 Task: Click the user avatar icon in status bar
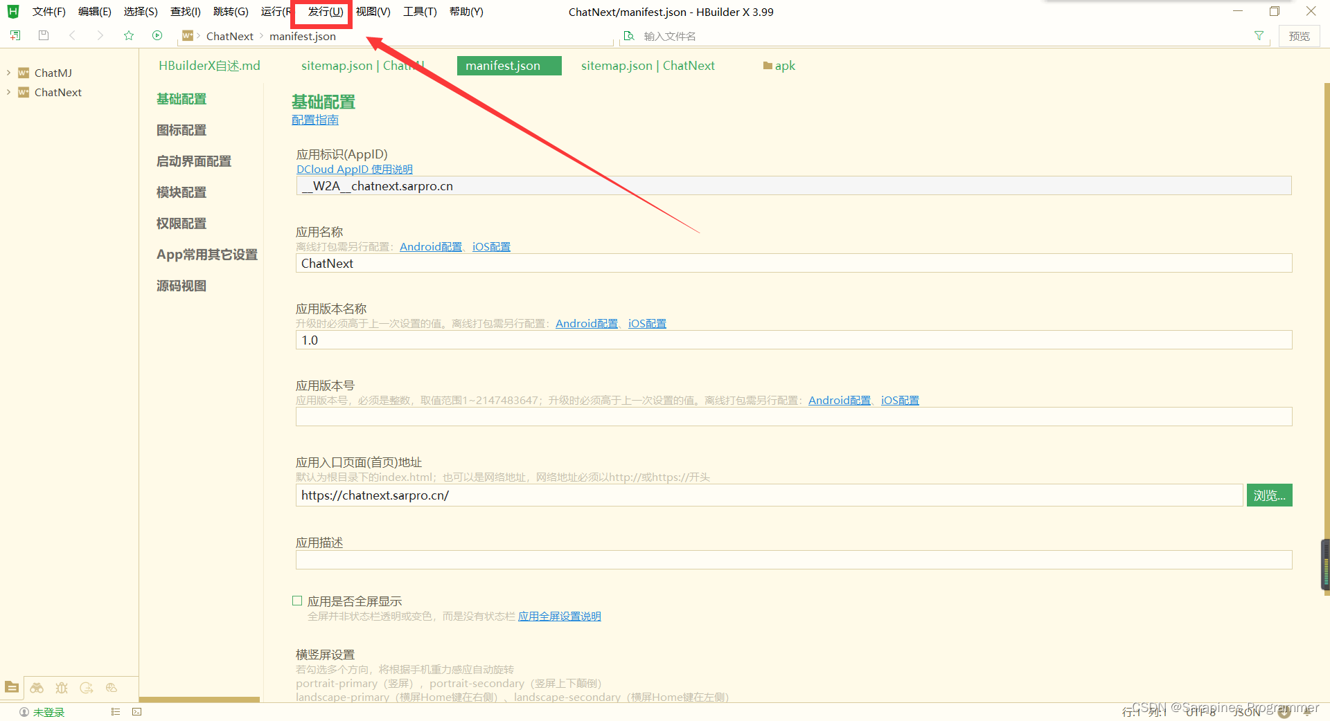click(x=24, y=712)
